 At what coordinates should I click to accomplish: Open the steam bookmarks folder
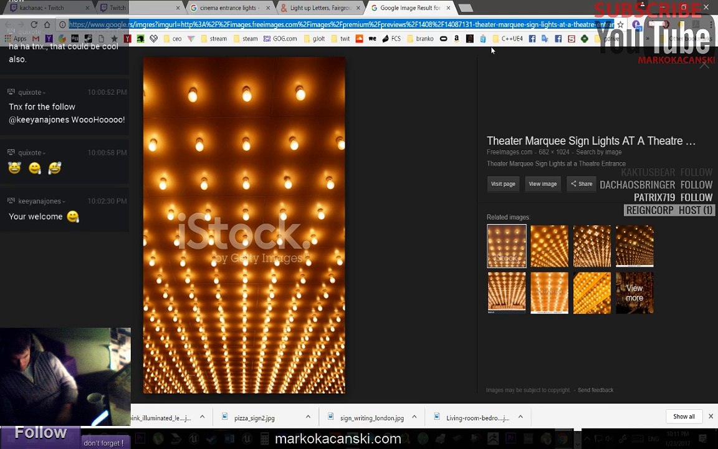(x=246, y=39)
